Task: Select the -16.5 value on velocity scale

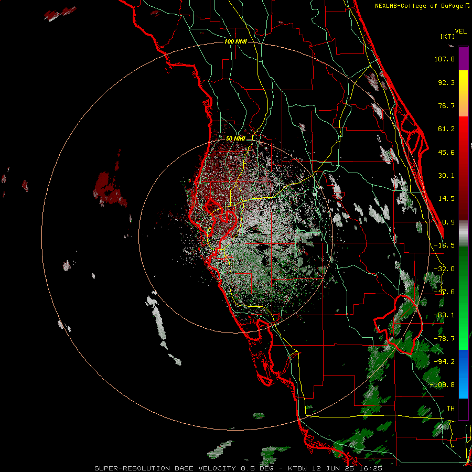Action: click(x=444, y=245)
